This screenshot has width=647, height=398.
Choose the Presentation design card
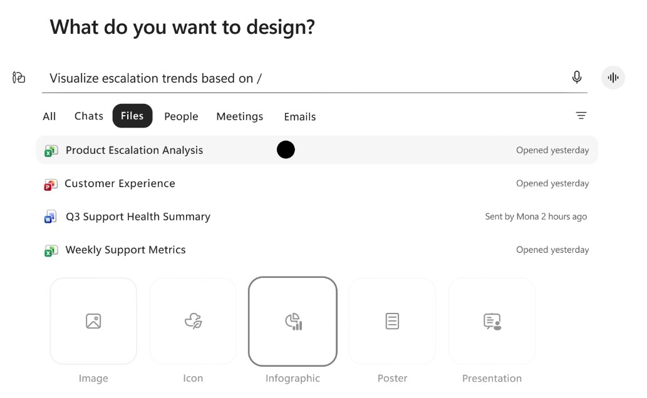(492, 321)
